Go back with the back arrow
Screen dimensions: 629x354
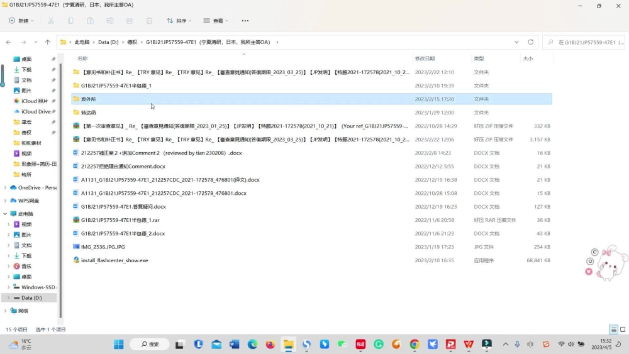[8, 42]
